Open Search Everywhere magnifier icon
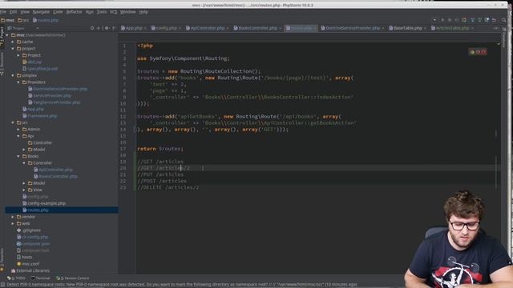 click(504, 20)
